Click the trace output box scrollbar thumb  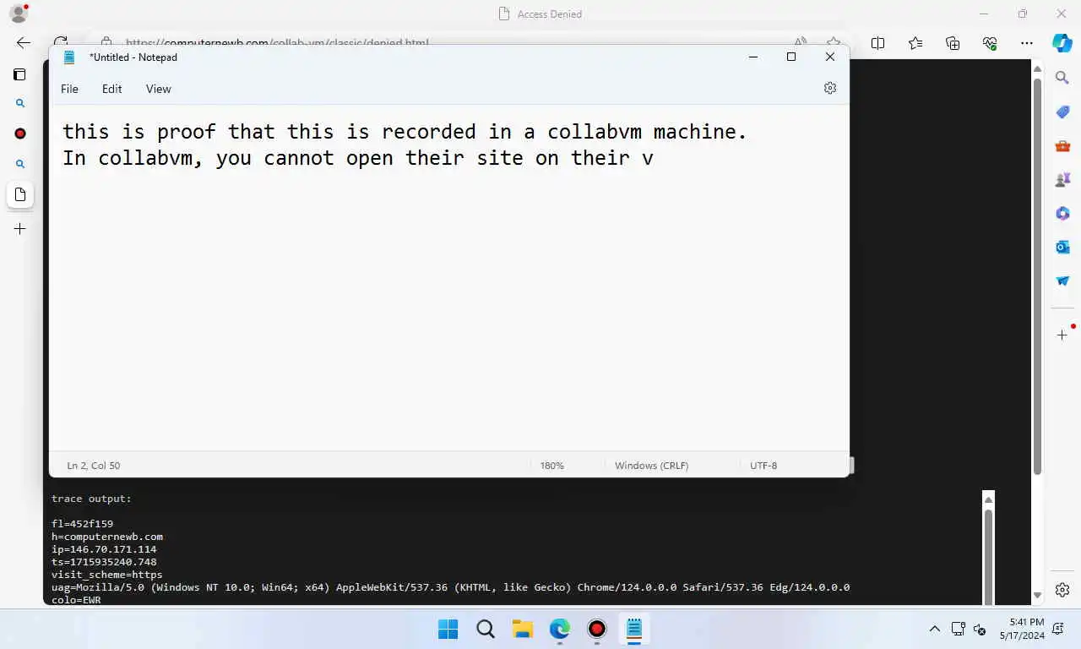tap(988, 556)
